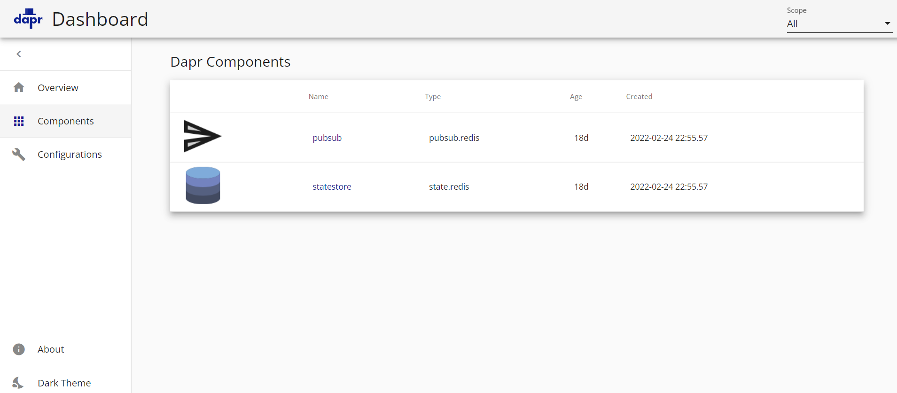Click the pubsub row created timestamp
Screen dimensions: 897x393
[x=669, y=138]
